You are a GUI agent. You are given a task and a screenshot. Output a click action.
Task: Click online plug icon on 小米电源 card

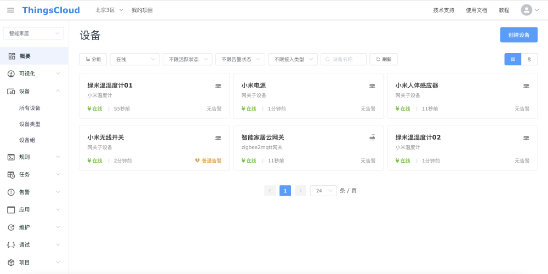[x=243, y=109]
